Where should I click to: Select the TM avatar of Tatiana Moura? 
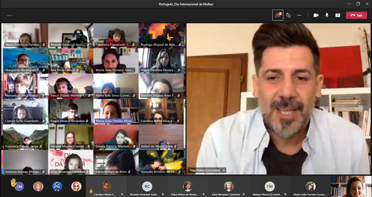click(269, 186)
